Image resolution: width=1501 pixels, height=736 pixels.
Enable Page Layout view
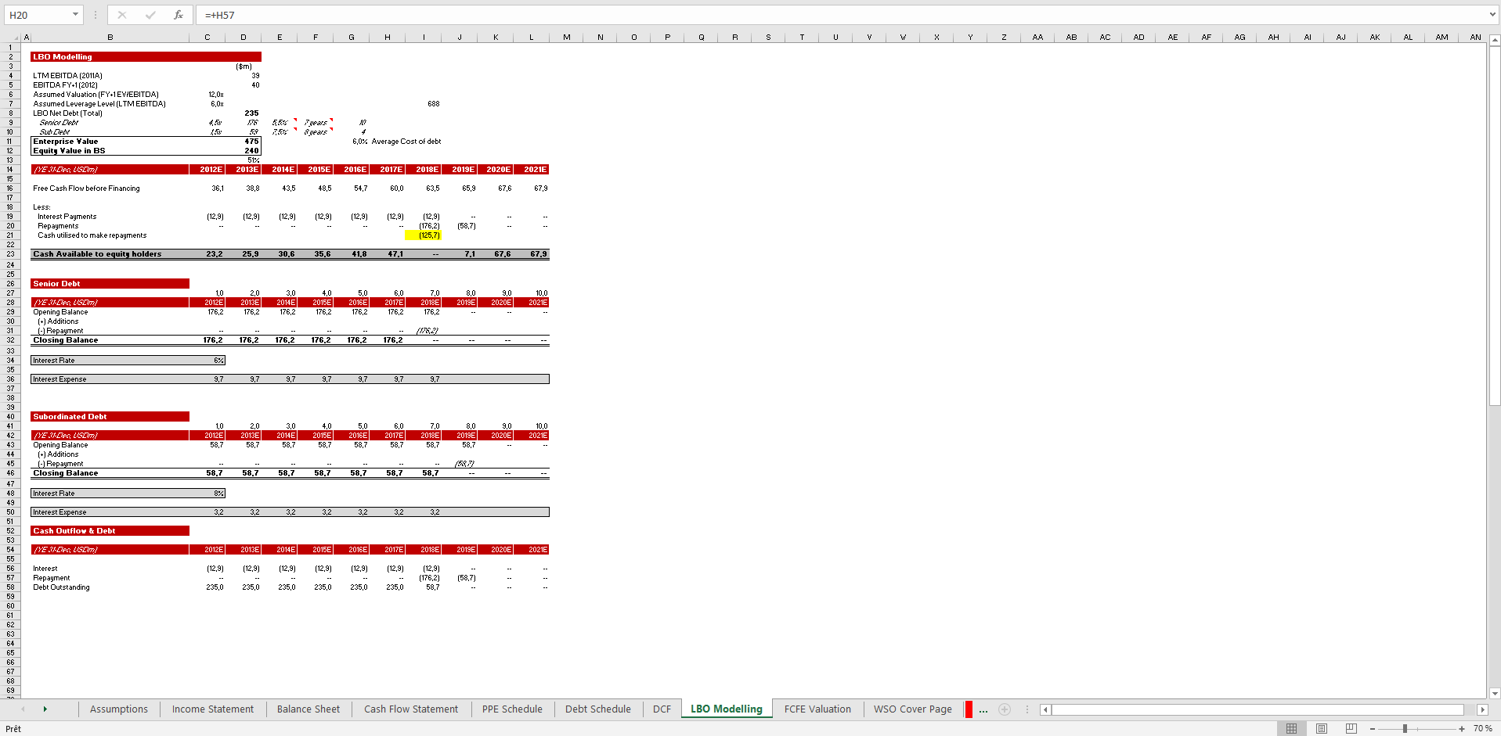(1321, 728)
